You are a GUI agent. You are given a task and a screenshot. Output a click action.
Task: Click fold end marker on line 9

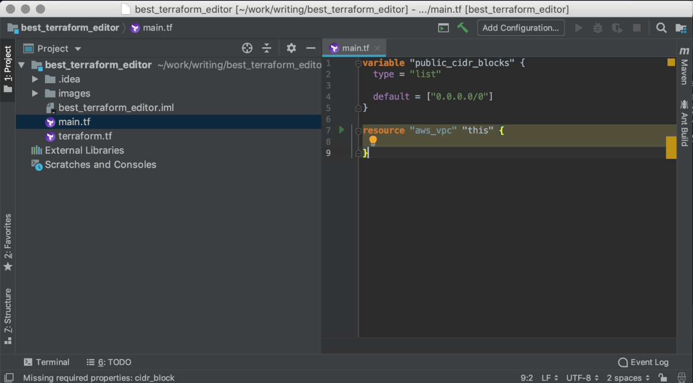click(x=358, y=153)
